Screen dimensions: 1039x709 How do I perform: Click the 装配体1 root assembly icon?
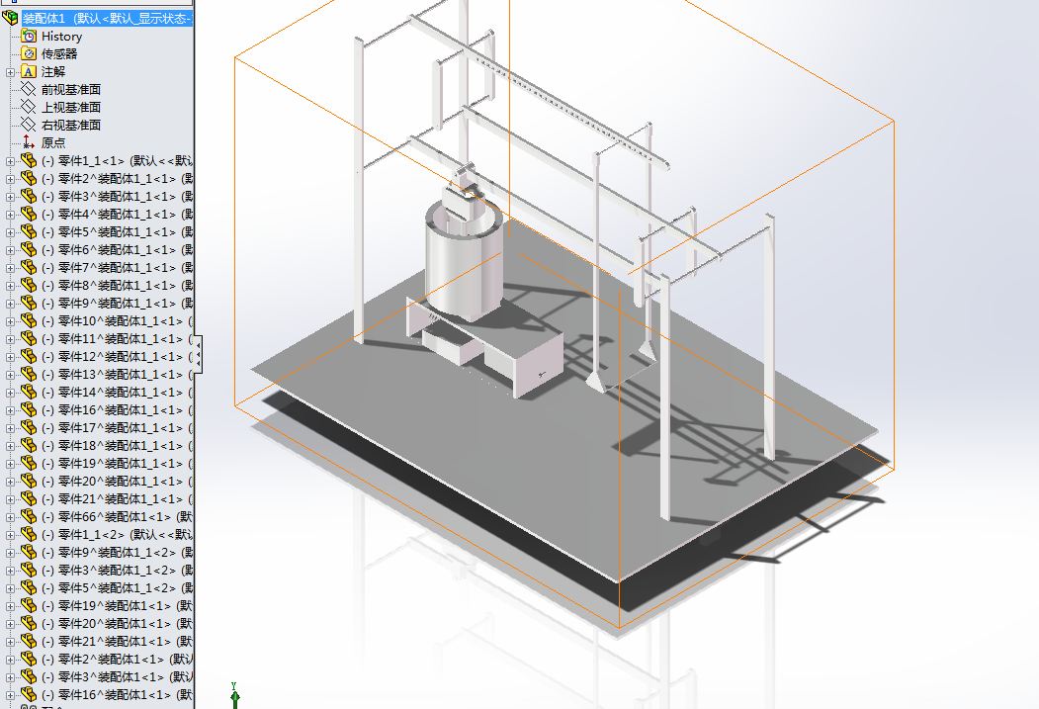coord(10,18)
